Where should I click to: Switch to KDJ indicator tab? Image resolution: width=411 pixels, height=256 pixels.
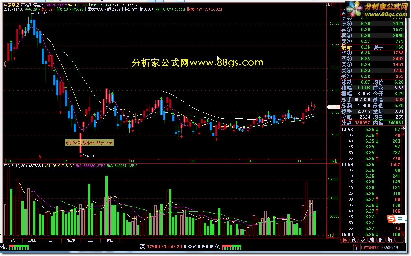(x=51, y=240)
